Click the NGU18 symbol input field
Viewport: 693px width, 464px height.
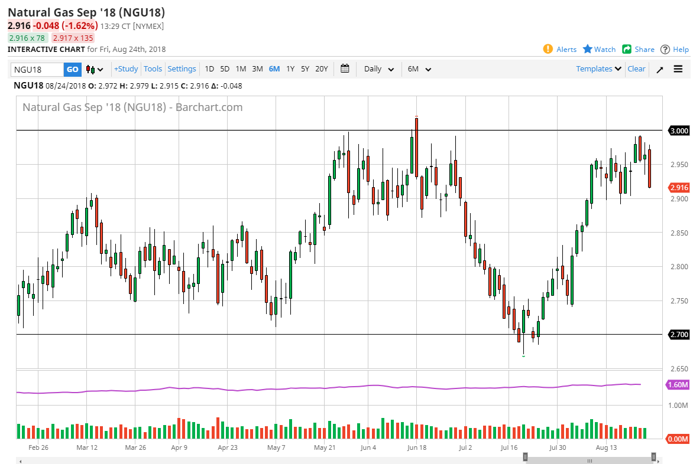(x=37, y=69)
